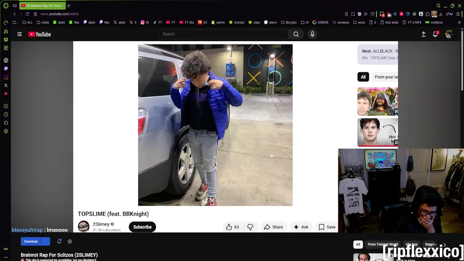464x261 pixels.
Task: Open Twitch from the browser sidebar
Action: point(6,69)
